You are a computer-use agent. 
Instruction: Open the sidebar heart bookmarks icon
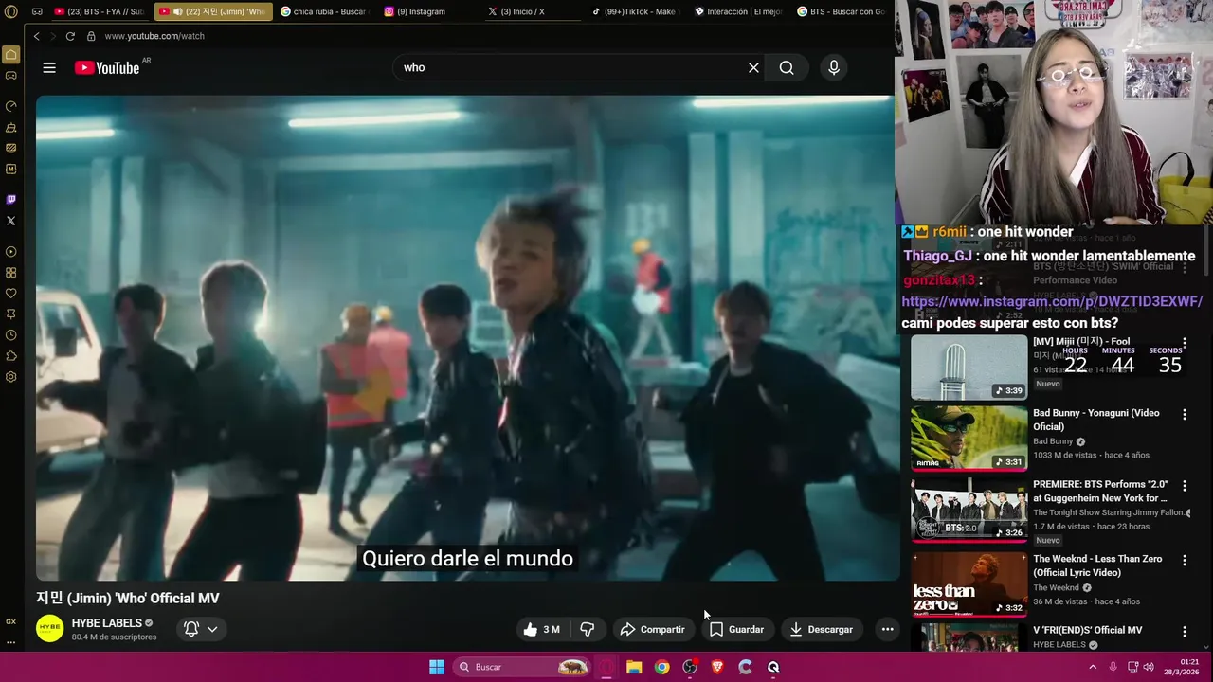point(11,294)
